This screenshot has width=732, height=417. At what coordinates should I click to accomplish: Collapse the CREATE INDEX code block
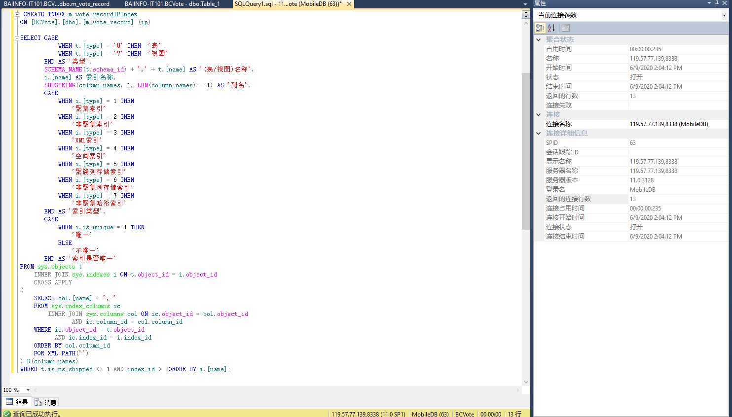coord(17,14)
